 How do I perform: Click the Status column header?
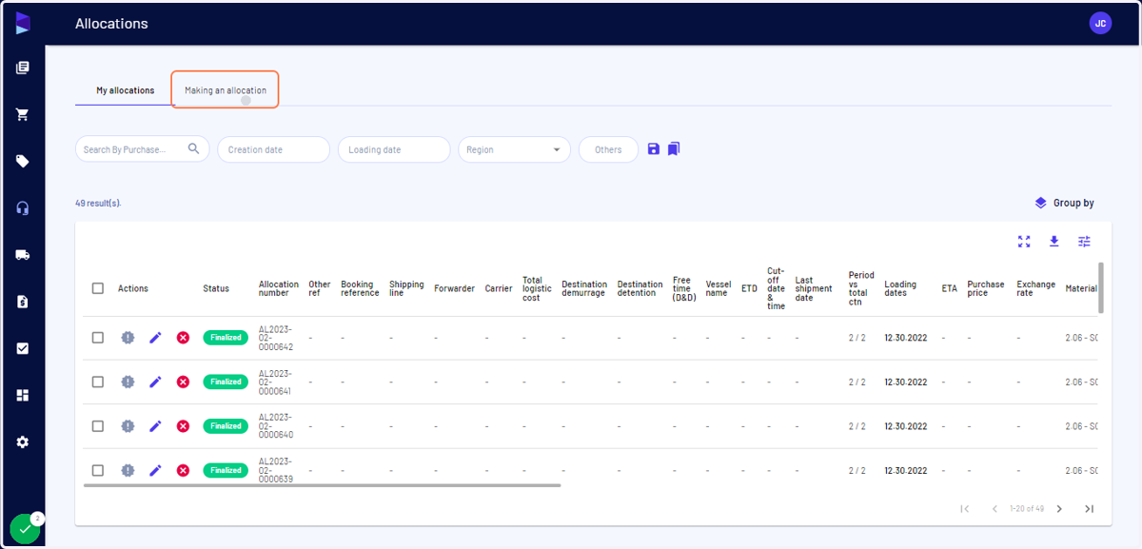(x=216, y=288)
